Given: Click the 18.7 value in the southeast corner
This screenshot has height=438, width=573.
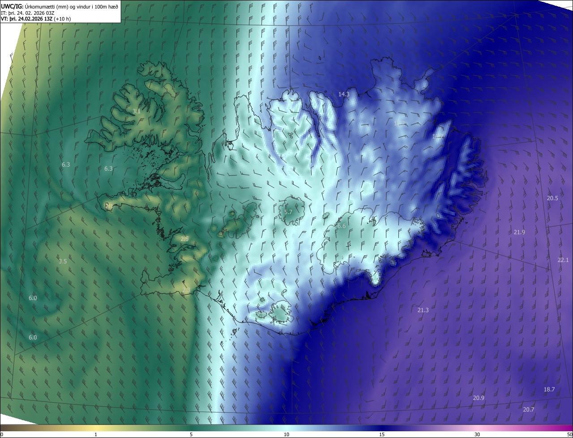Looking at the screenshot, I should coord(549,390).
